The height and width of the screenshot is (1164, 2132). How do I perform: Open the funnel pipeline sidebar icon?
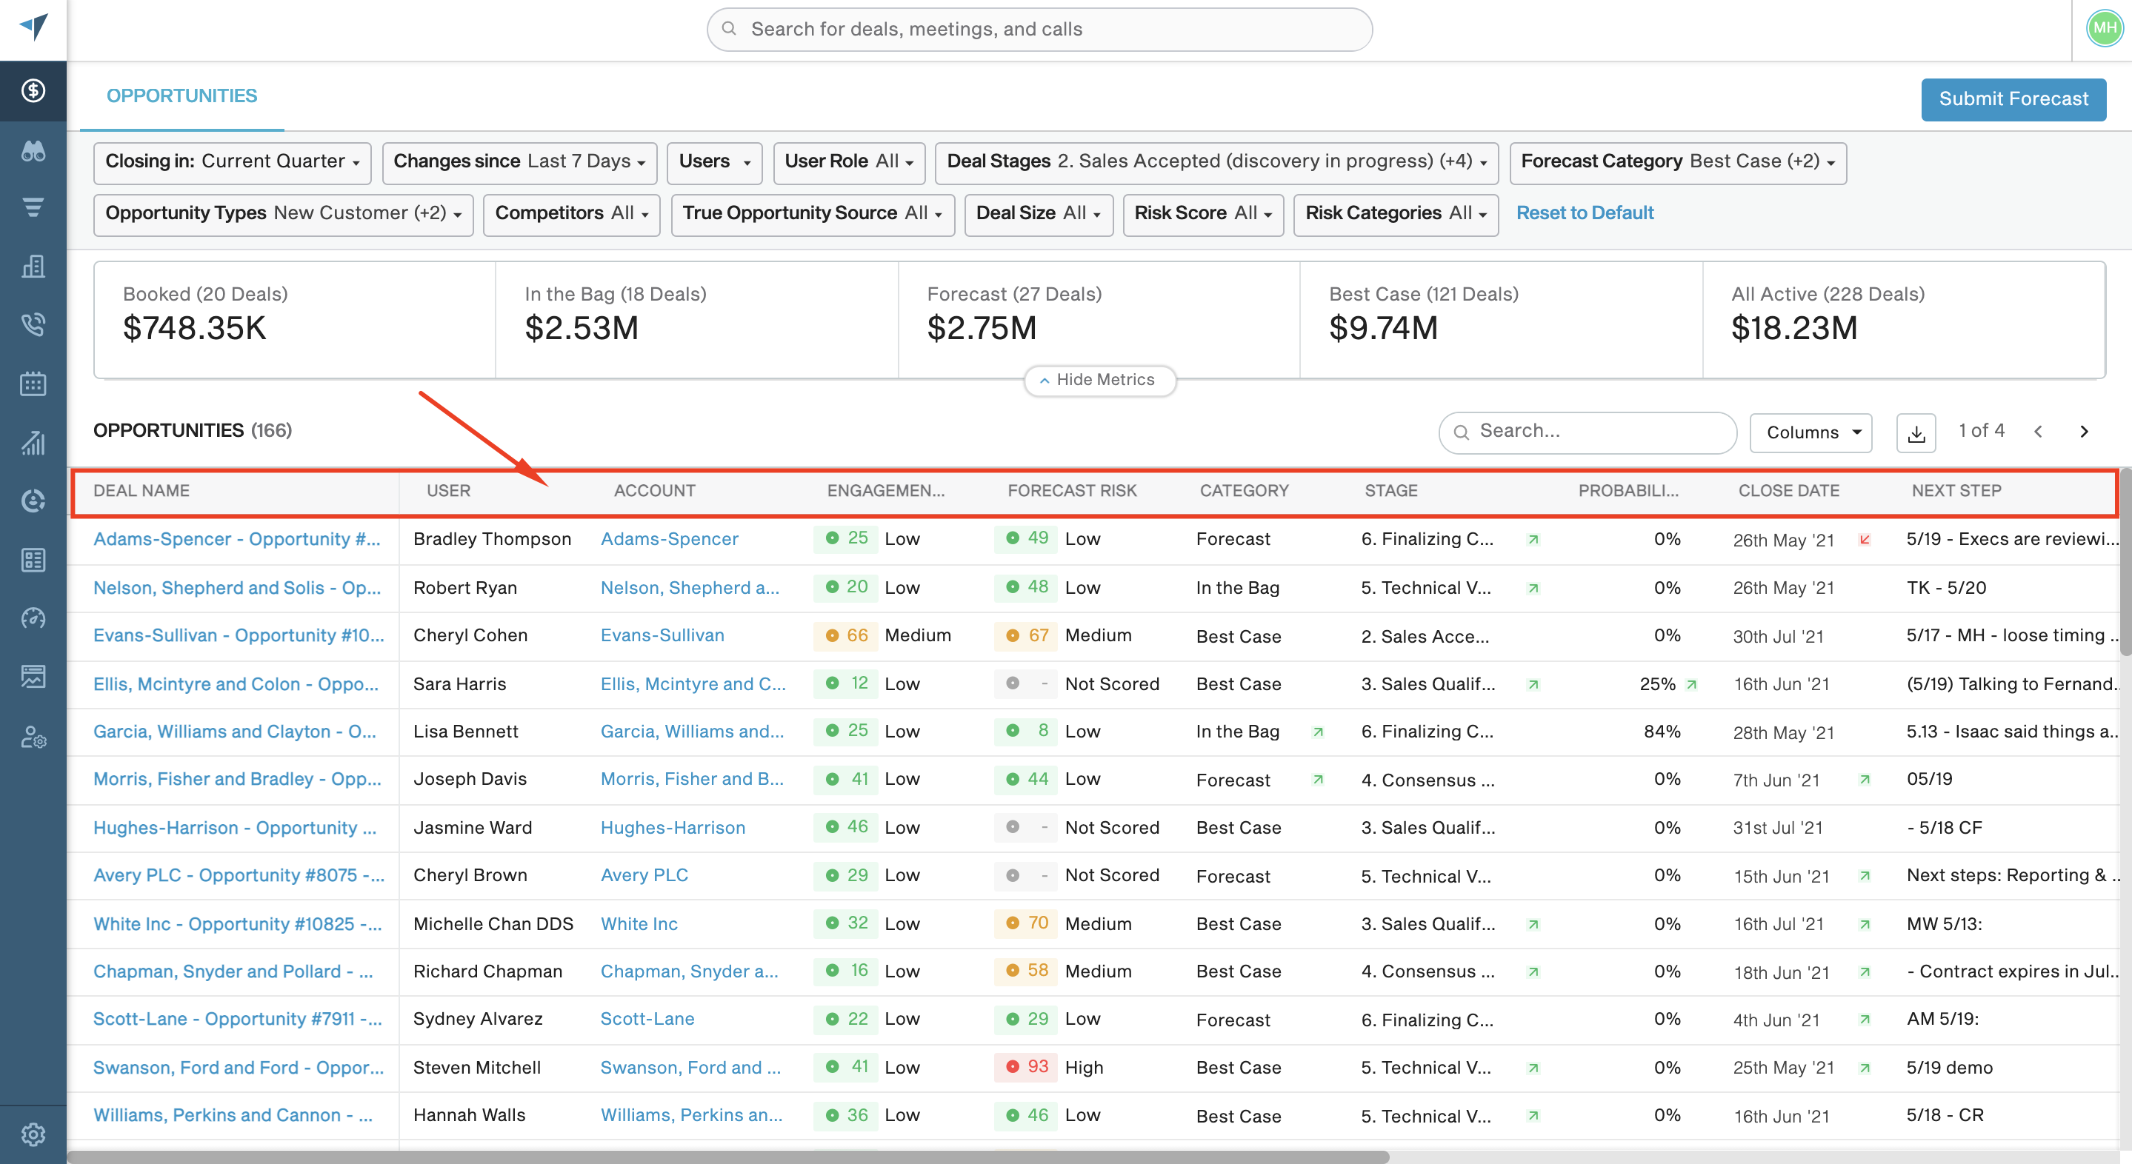pyautogui.click(x=33, y=207)
